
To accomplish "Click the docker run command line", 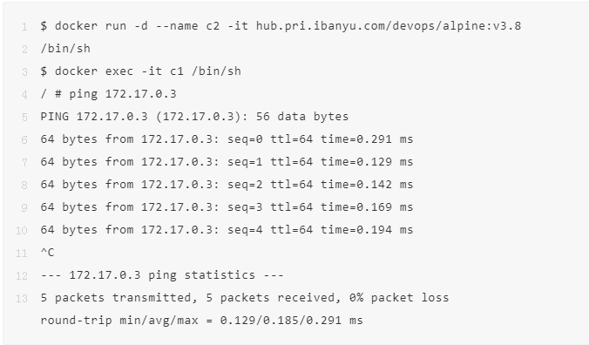I will 281,26.
